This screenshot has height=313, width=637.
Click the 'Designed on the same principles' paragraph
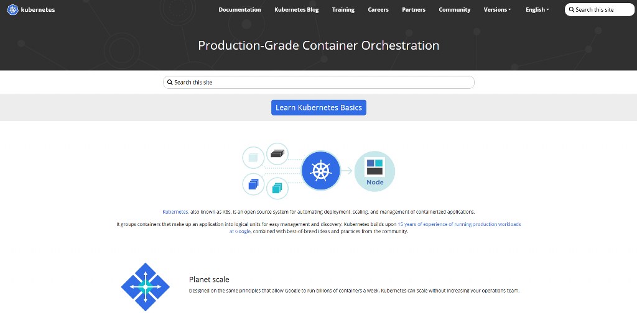pos(354,291)
